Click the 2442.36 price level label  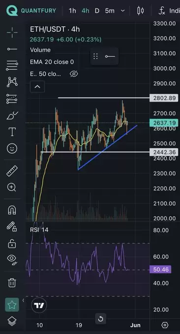pos(164,152)
